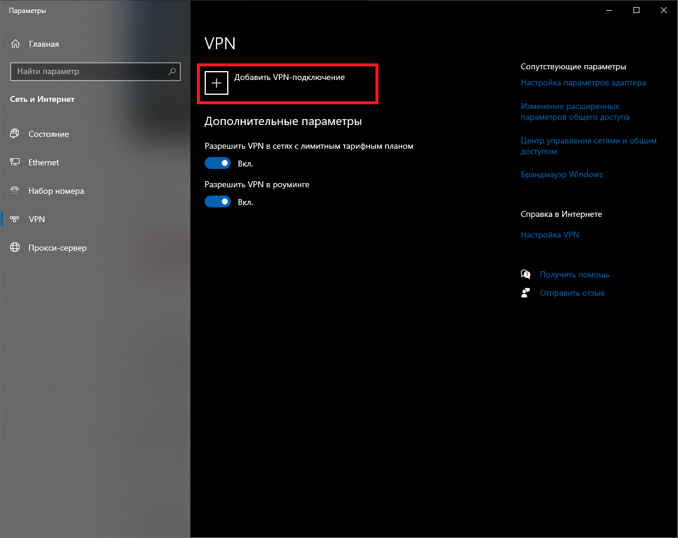Viewport: 678px width, 538px height.
Task: Click the Набор номера dial-up icon
Action: pos(15,191)
